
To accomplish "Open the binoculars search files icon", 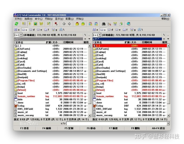I will coord(103,24).
